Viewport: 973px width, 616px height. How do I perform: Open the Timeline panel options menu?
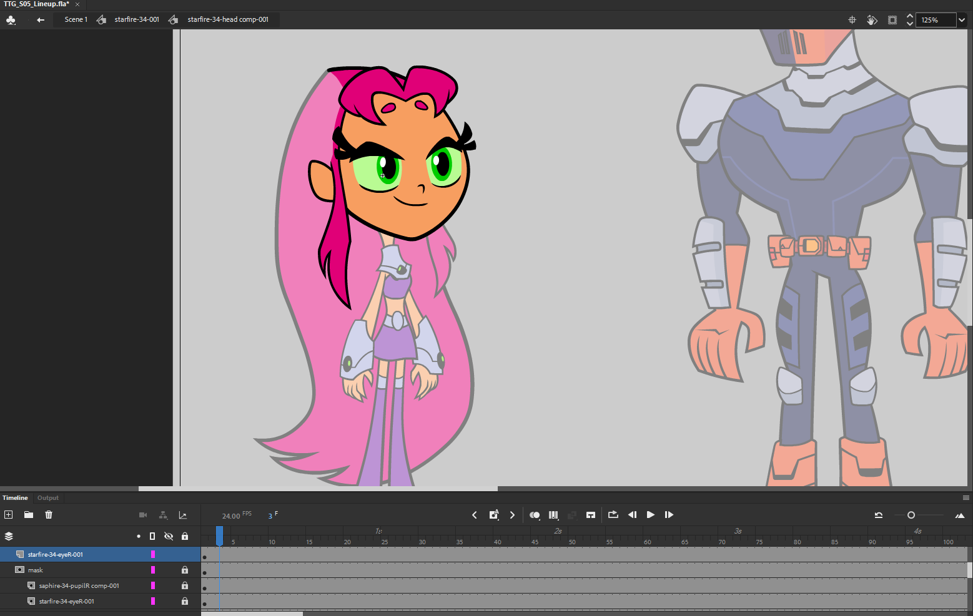[966, 498]
